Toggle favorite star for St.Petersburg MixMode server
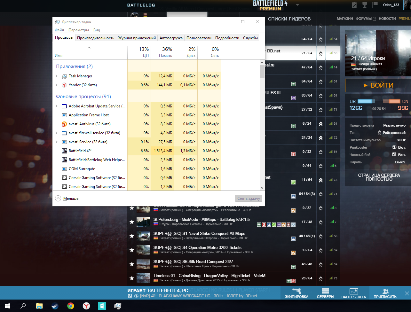Screen dimensions: 411x312 coord(131,222)
